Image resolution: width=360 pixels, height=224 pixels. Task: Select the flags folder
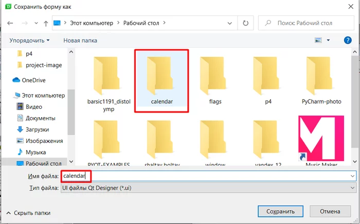pos(215,81)
